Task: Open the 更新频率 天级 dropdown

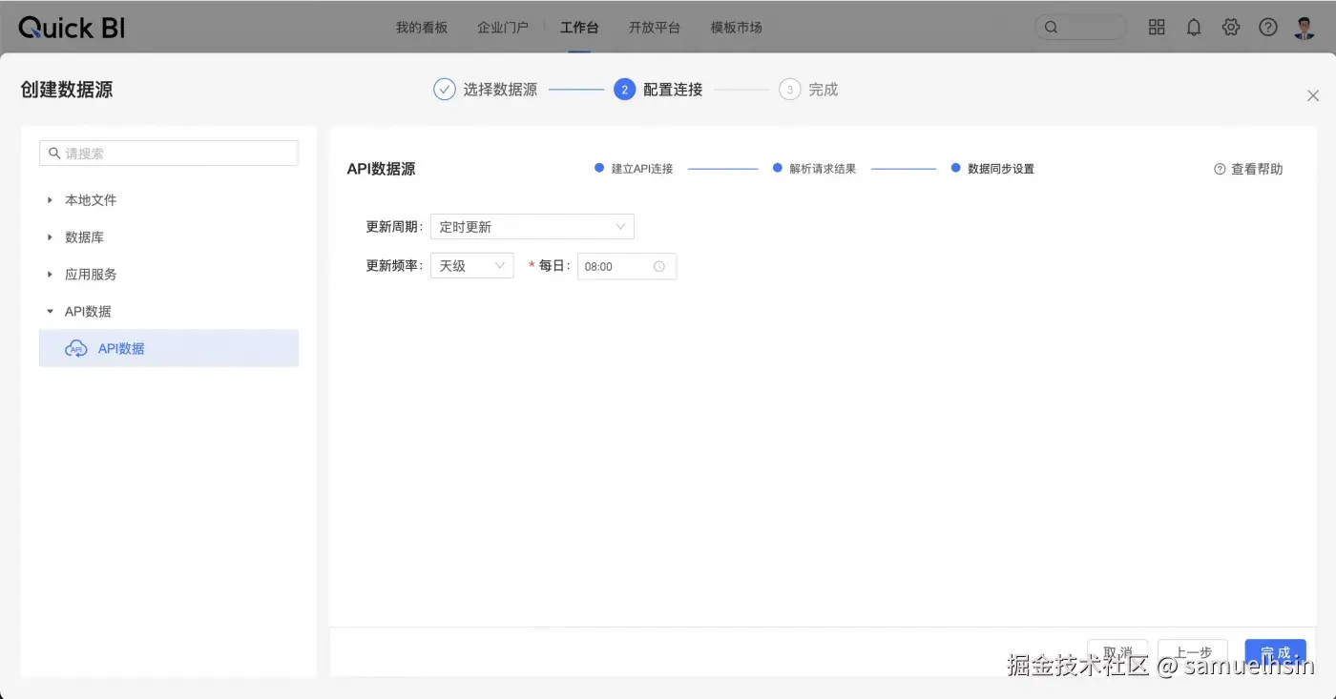Action: (472, 266)
